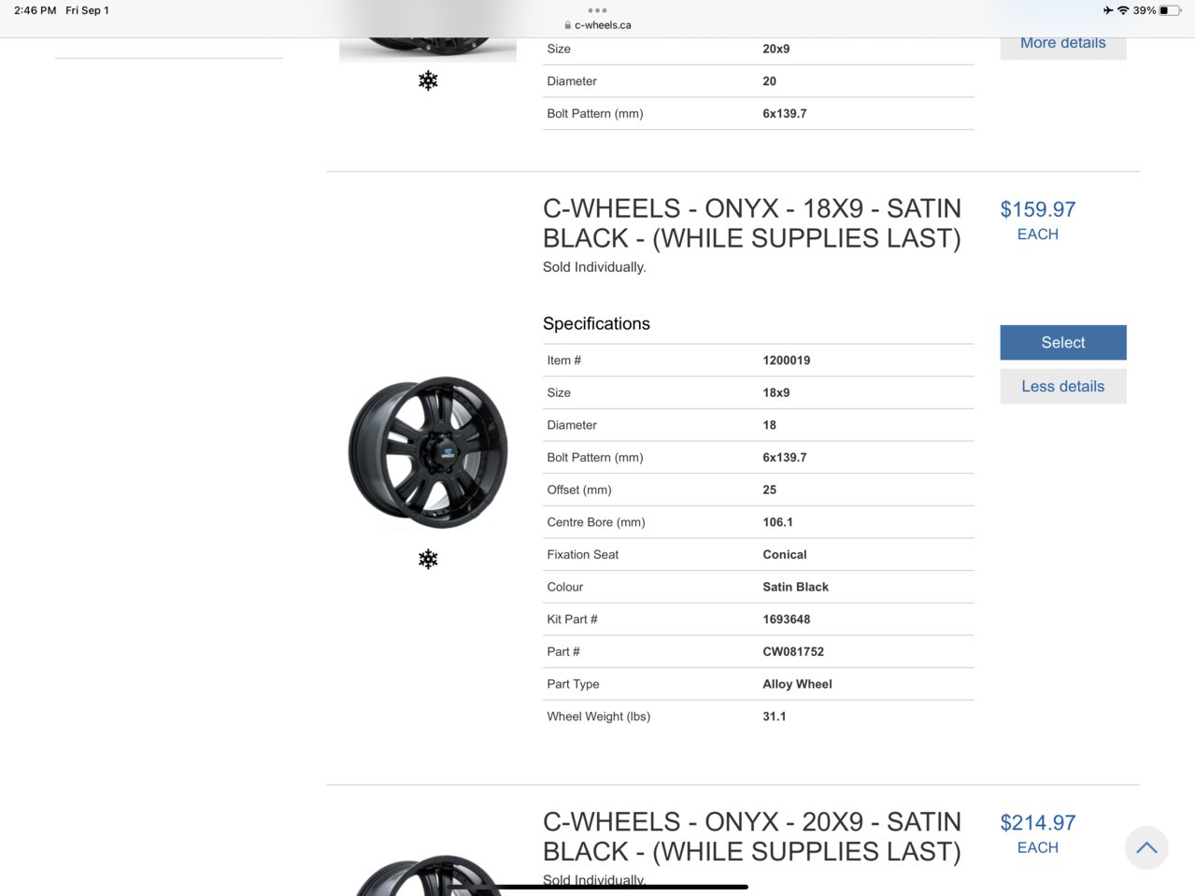Viewport: 1195px width, 896px height.
Task: Click the Select button for 18X9 wheel
Action: click(x=1062, y=342)
